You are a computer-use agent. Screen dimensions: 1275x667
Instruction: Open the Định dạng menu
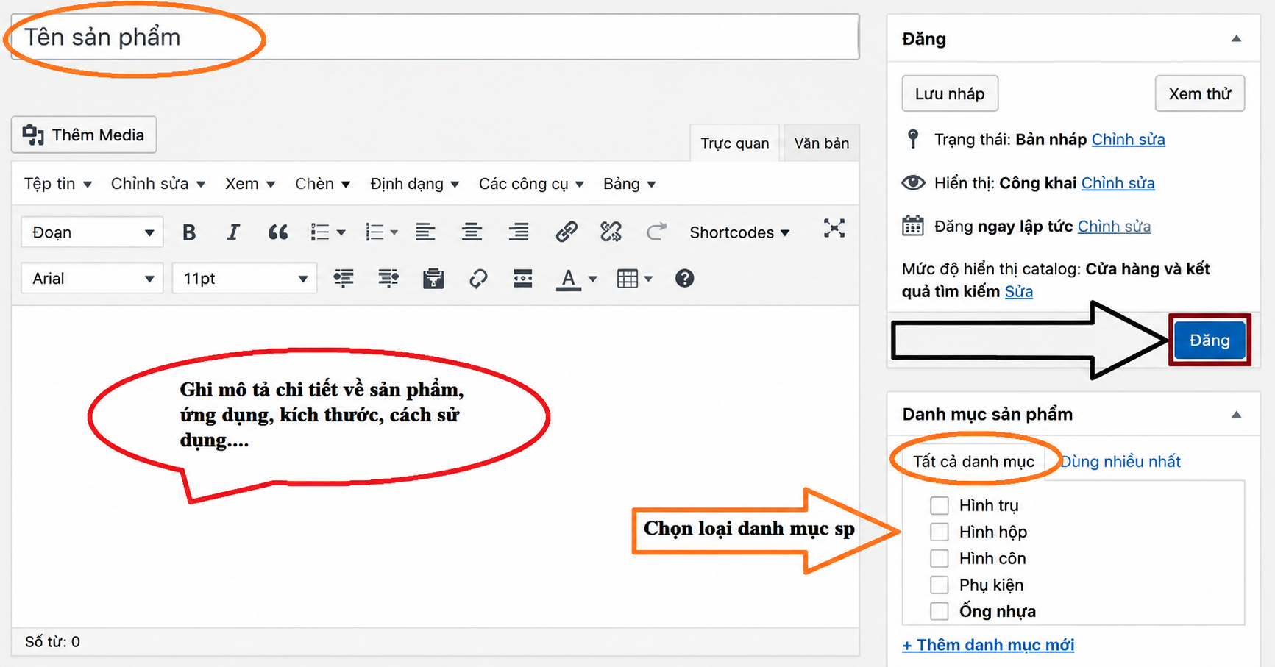click(x=414, y=184)
